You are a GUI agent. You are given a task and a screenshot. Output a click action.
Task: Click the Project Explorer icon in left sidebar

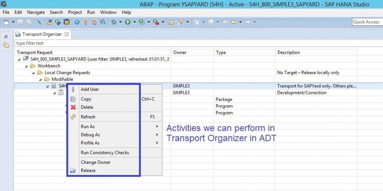pos(6,45)
